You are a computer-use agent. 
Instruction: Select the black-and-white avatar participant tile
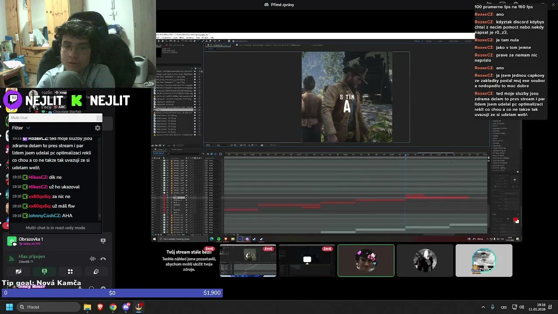click(425, 260)
